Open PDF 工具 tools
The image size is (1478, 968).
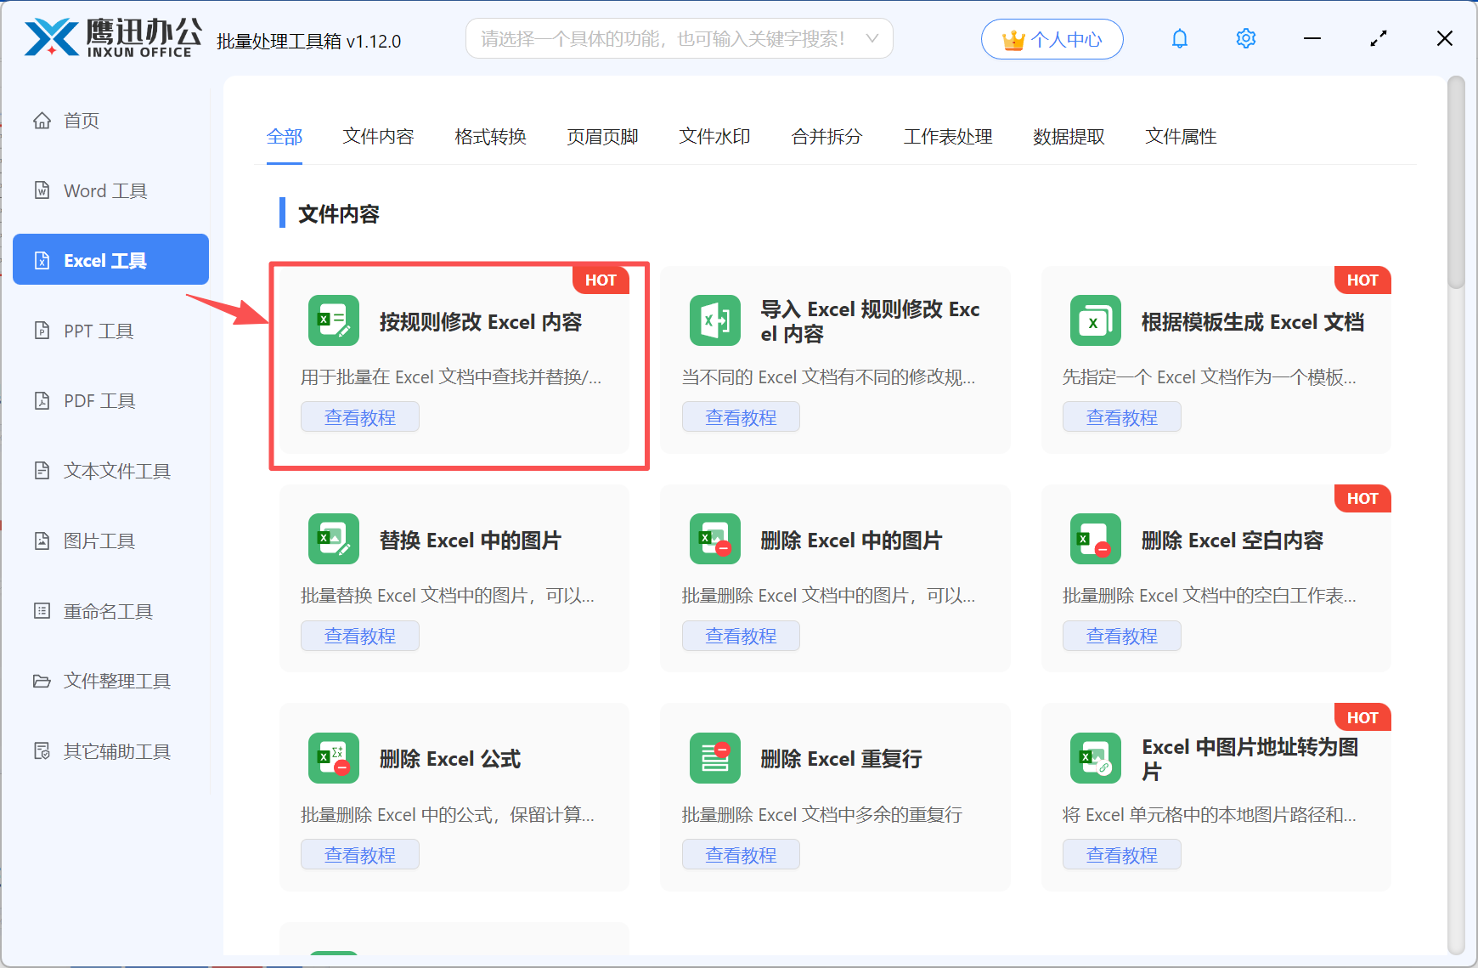(98, 400)
